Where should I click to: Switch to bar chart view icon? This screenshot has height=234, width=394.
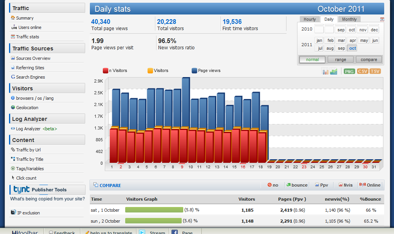tap(325, 71)
